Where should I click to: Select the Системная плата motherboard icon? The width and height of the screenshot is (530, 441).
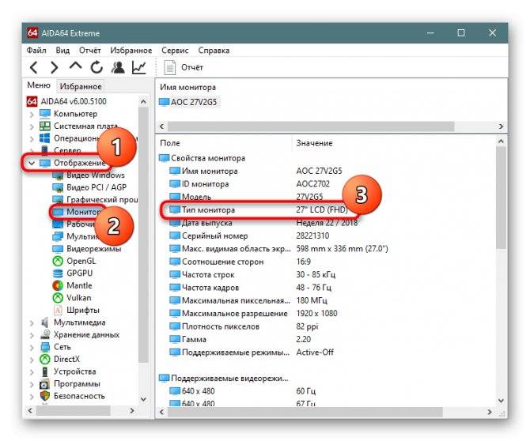(45, 126)
